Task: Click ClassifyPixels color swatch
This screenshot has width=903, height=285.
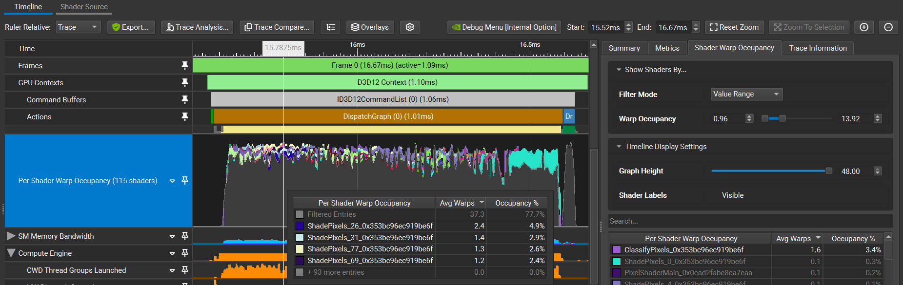Action: pos(617,250)
